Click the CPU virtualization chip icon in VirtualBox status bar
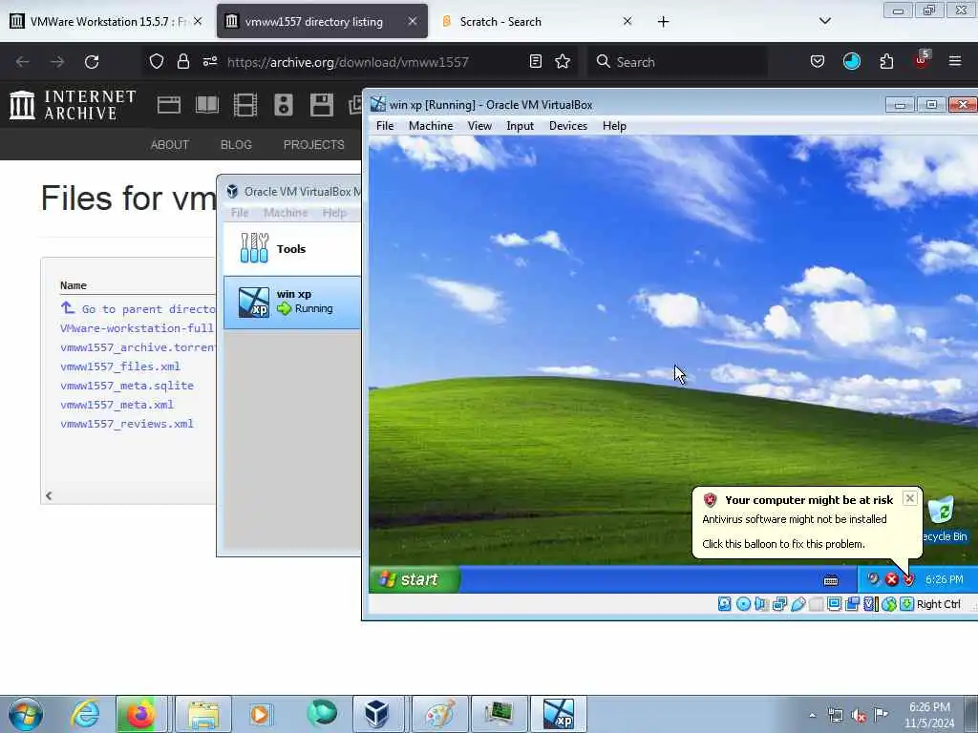The height and width of the screenshot is (733, 978). coord(871,604)
